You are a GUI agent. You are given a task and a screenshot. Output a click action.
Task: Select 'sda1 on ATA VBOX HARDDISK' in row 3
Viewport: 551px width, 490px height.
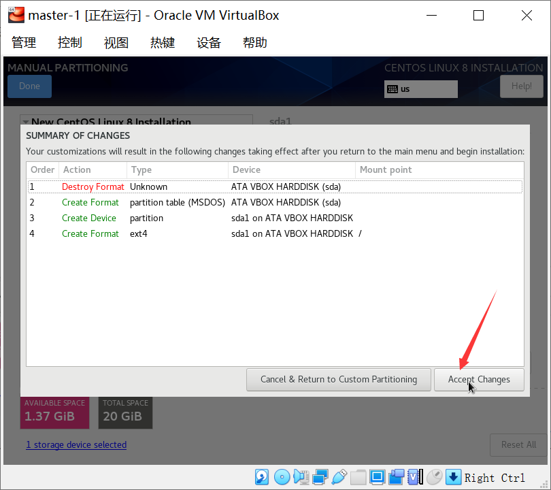[x=292, y=218]
